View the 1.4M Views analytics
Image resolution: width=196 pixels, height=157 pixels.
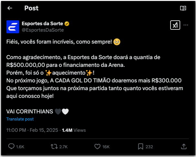74,130
